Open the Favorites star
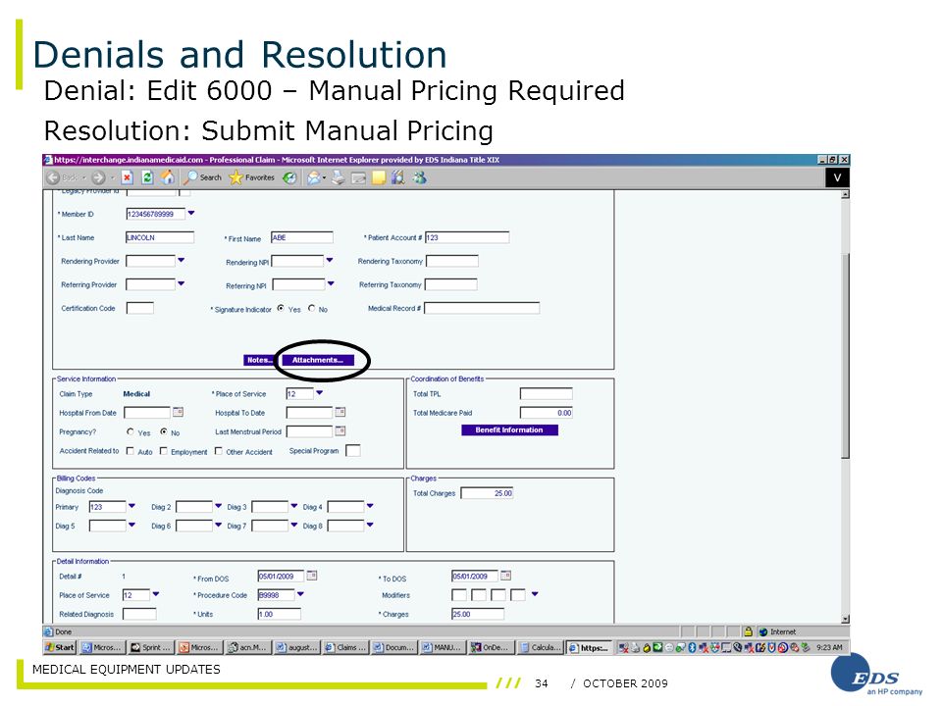942x706 pixels. pyautogui.click(x=252, y=177)
